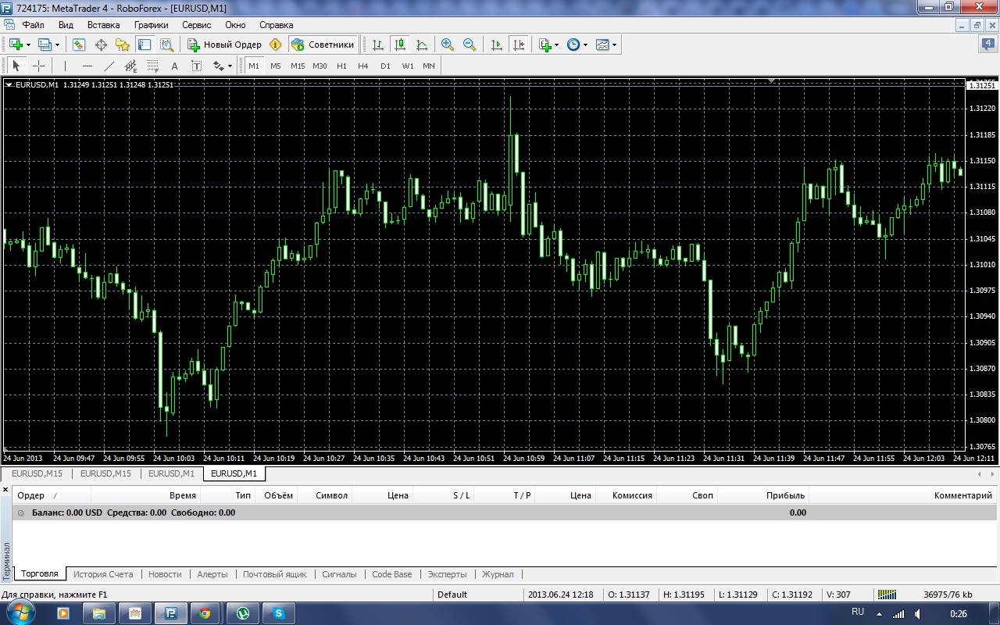Click the connection status bars in status bar
This screenshot has height=625, width=1000.
(x=887, y=595)
